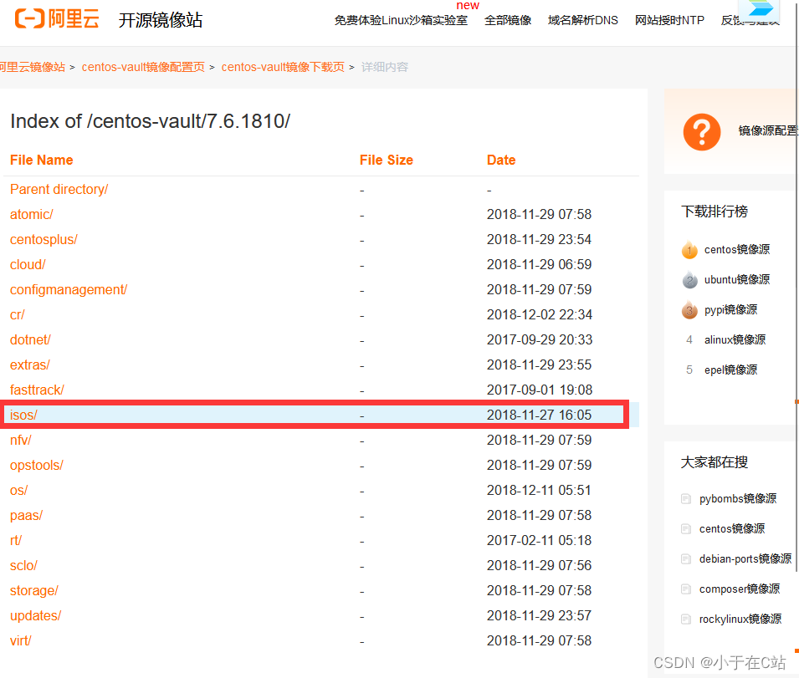Click the File Name column header
The width and height of the screenshot is (799, 678).
[x=41, y=160]
